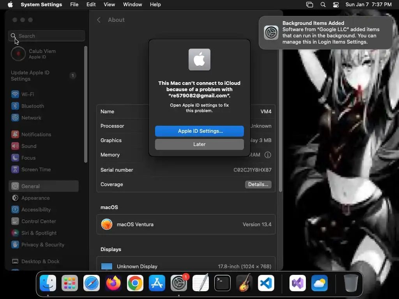
Task: Click the sidebar scrollbar
Action: click(86, 104)
